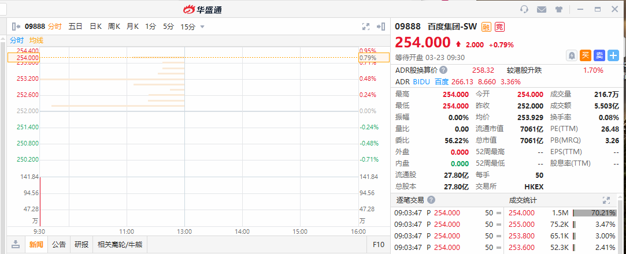Open the 公告 announcements tab

(59, 245)
